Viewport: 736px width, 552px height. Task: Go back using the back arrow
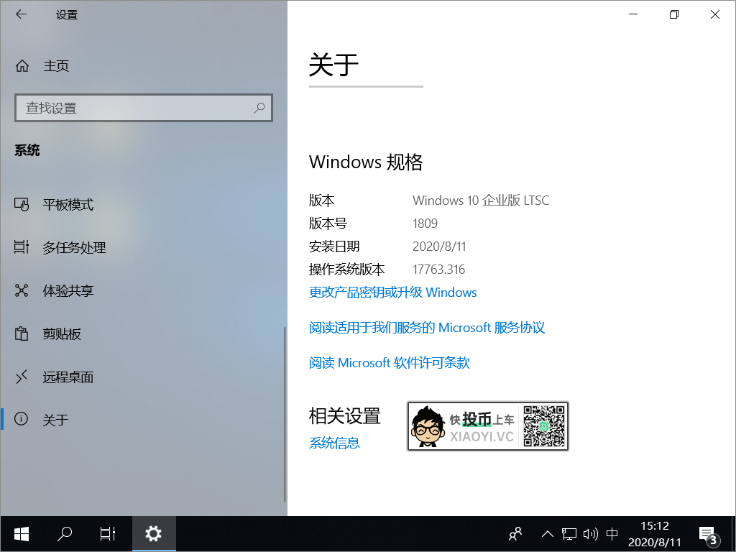coord(21,14)
